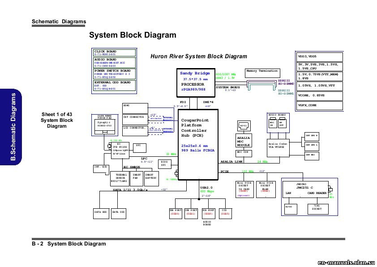Click the Sandy Bridge PROCESSOR block
Viewport: 377px width, 267px height.
[x=196, y=83]
